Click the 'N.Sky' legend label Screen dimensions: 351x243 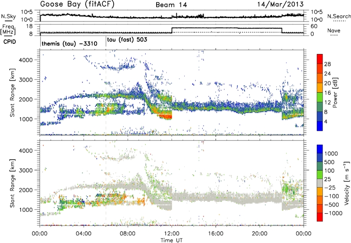tap(8, 16)
